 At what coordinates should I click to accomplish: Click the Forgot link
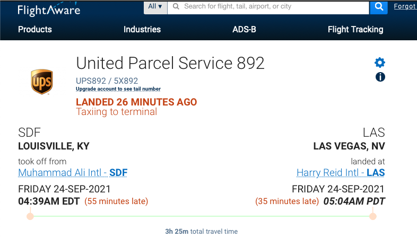(x=405, y=7)
